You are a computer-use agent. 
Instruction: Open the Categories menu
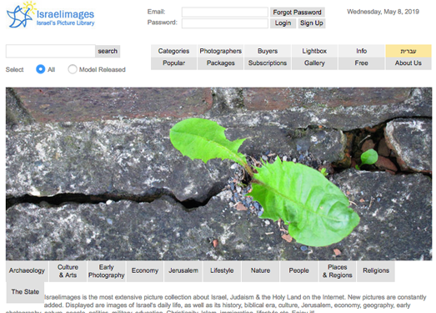pos(173,51)
